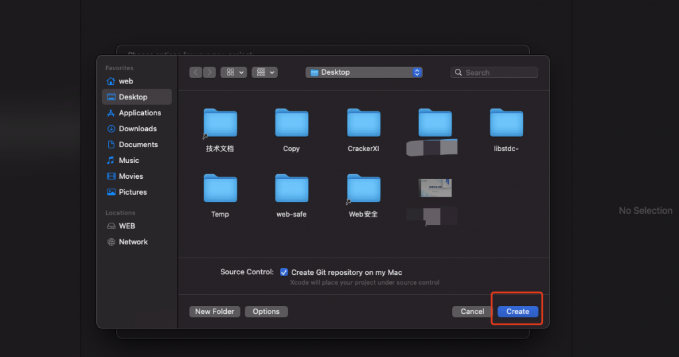Select the CrackerXI folder icon
This screenshot has width=679, height=357.
(x=363, y=123)
